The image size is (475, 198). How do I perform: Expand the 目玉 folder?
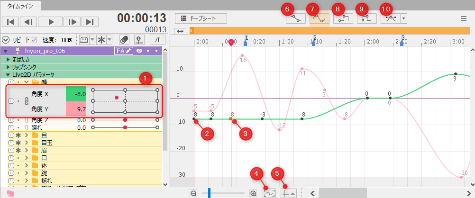[27, 143]
